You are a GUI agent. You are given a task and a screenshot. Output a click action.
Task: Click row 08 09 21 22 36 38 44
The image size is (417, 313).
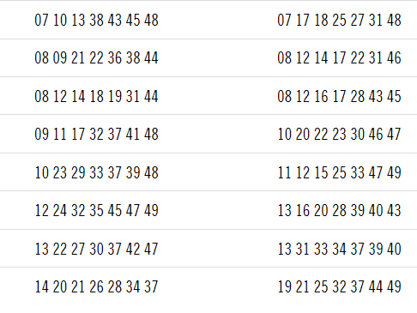[x=96, y=57]
